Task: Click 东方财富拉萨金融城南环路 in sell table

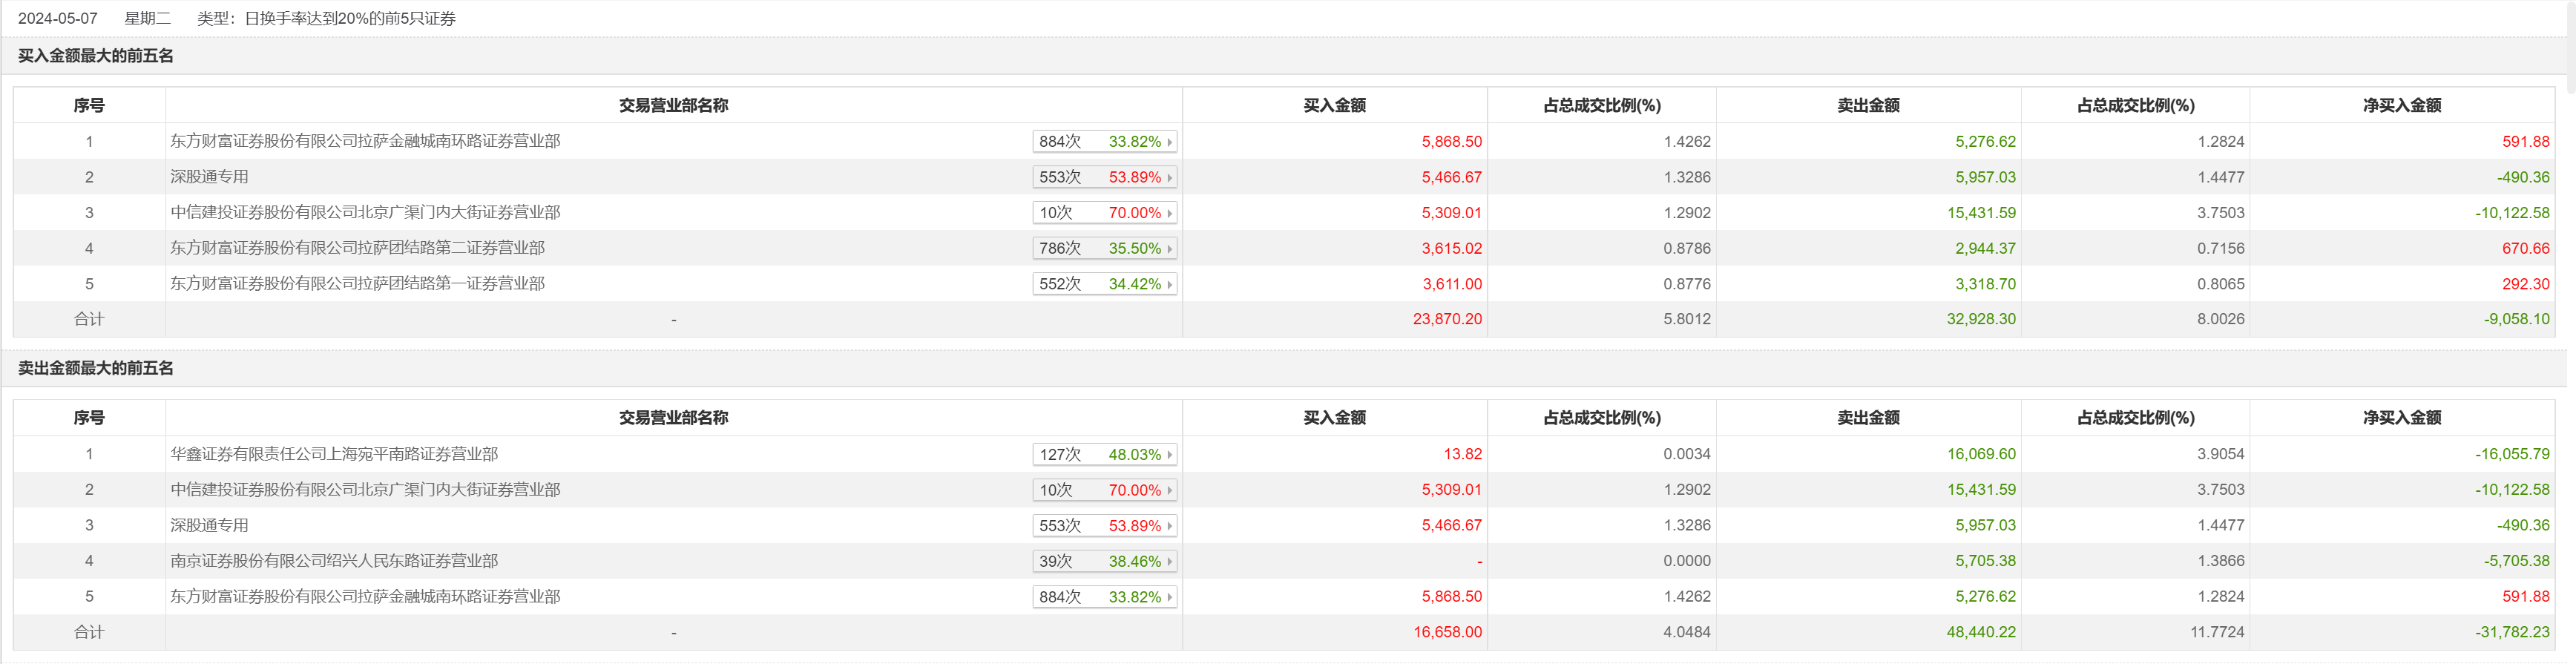Action: (365, 597)
